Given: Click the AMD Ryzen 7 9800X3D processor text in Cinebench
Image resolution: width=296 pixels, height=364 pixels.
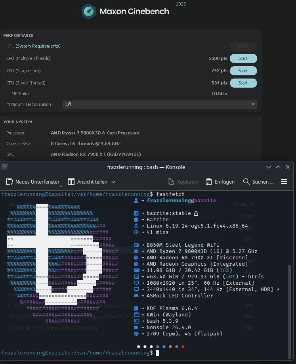Looking at the screenshot, I should click(95, 133).
